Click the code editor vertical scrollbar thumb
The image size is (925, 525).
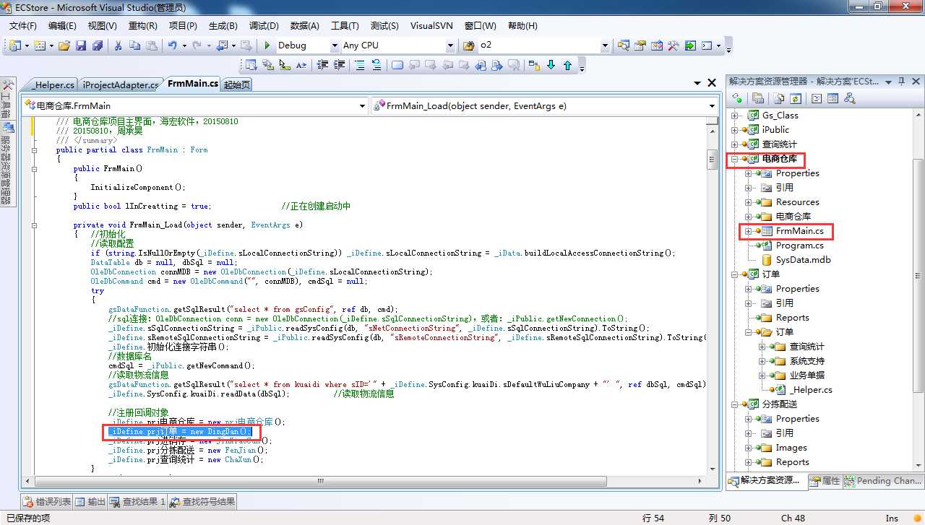712,160
